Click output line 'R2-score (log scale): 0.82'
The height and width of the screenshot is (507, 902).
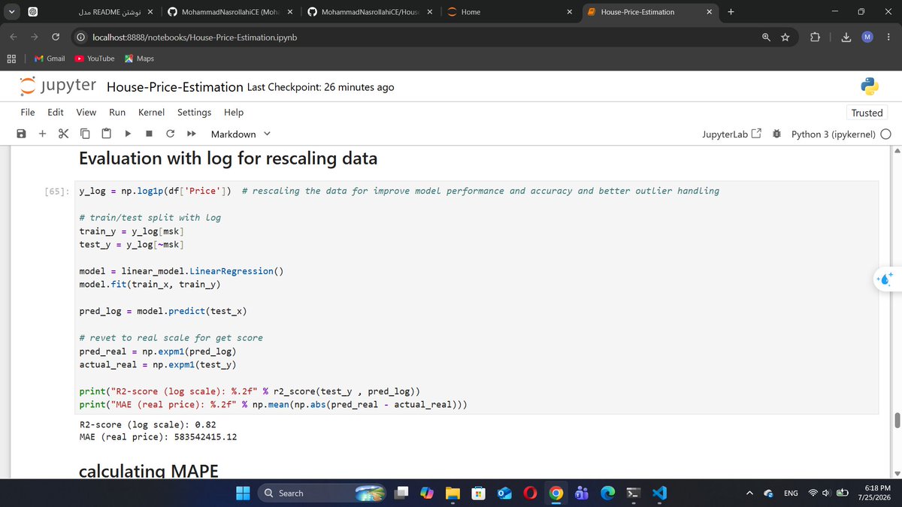pyautogui.click(x=148, y=424)
